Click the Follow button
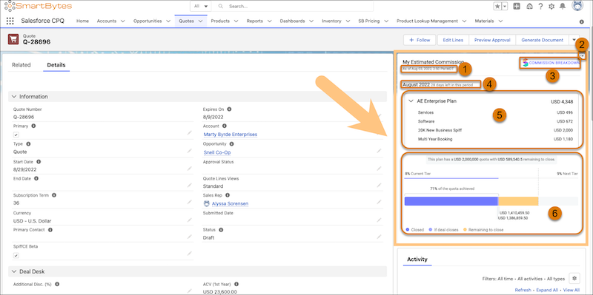 point(420,40)
